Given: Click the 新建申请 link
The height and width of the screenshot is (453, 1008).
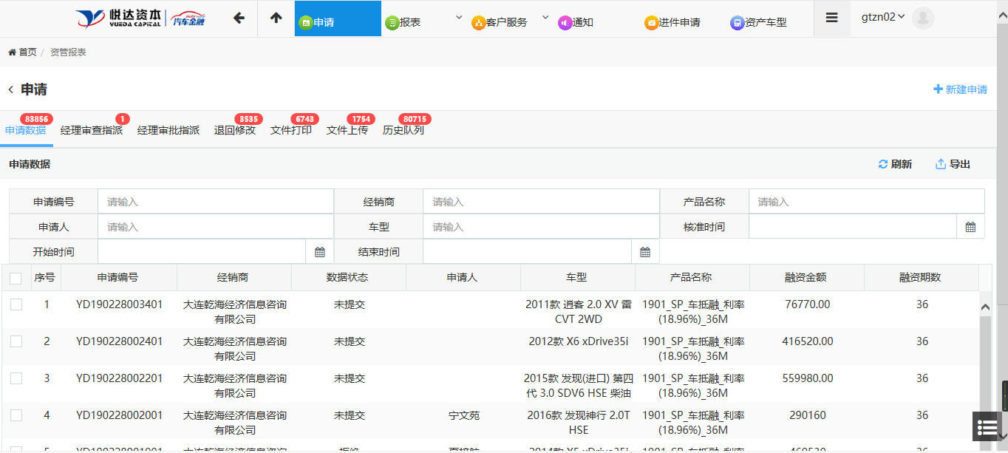Looking at the screenshot, I should (x=960, y=89).
